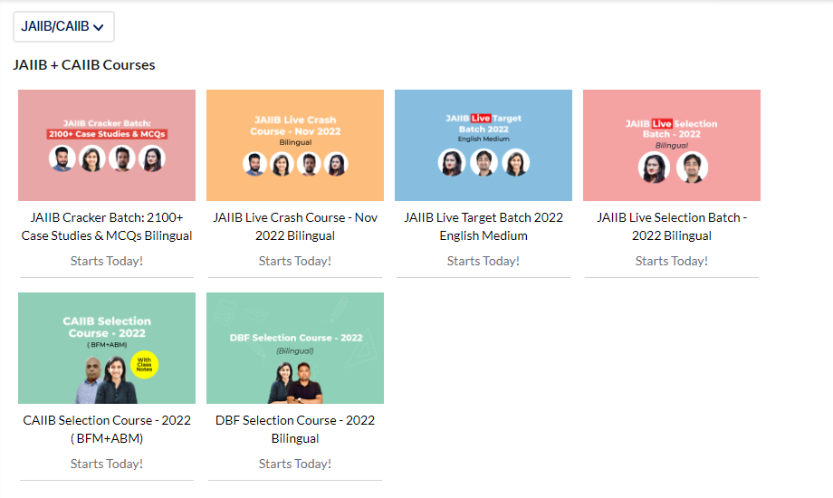Click the JAIIB Live Target Batch thumbnail
833x498 pixels.
[484, 145]
